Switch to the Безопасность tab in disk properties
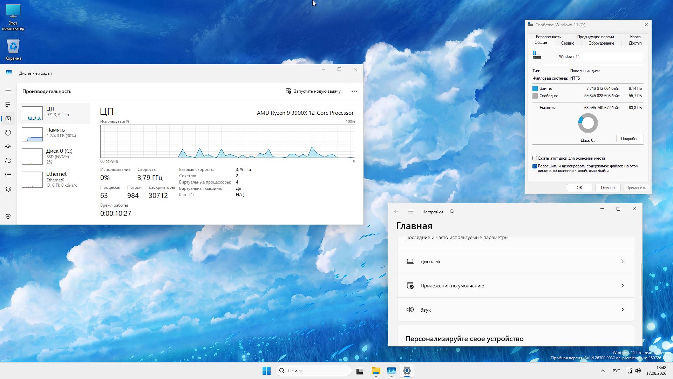 [x=548, y=37]
